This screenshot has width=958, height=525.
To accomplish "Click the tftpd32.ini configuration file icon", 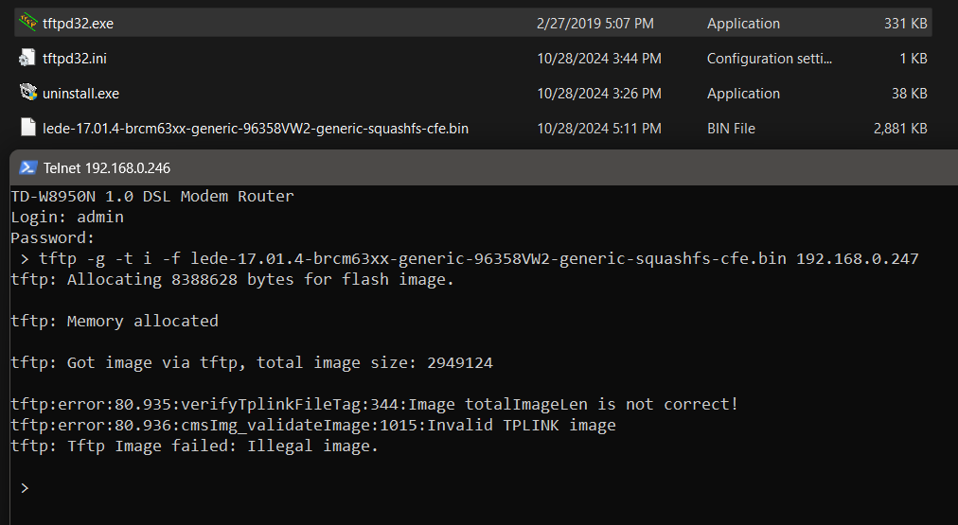I will click(x=27, y=58).
